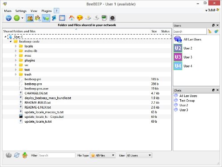Open the ? help menu
Image resolution: width=222 pixels, height=167 pixels.
point(56,11)
